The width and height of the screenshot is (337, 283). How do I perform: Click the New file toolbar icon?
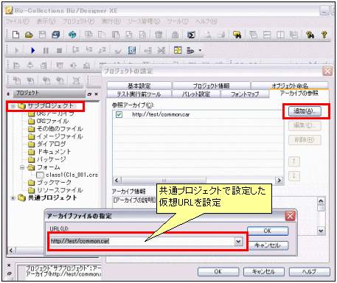click(x=16, y=35)
